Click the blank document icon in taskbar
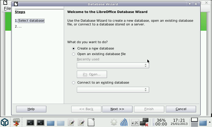The image size is (212, 127). (91, 123)
